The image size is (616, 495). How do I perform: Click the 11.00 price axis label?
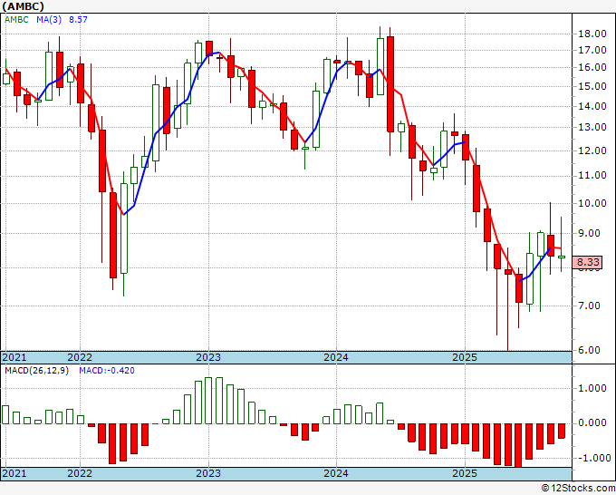click(592, 175)
